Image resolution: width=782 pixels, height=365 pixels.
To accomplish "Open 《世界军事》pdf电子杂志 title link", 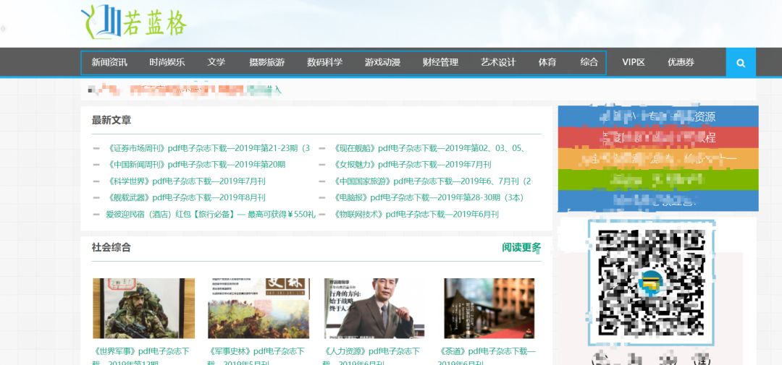I will pos(142,356).
